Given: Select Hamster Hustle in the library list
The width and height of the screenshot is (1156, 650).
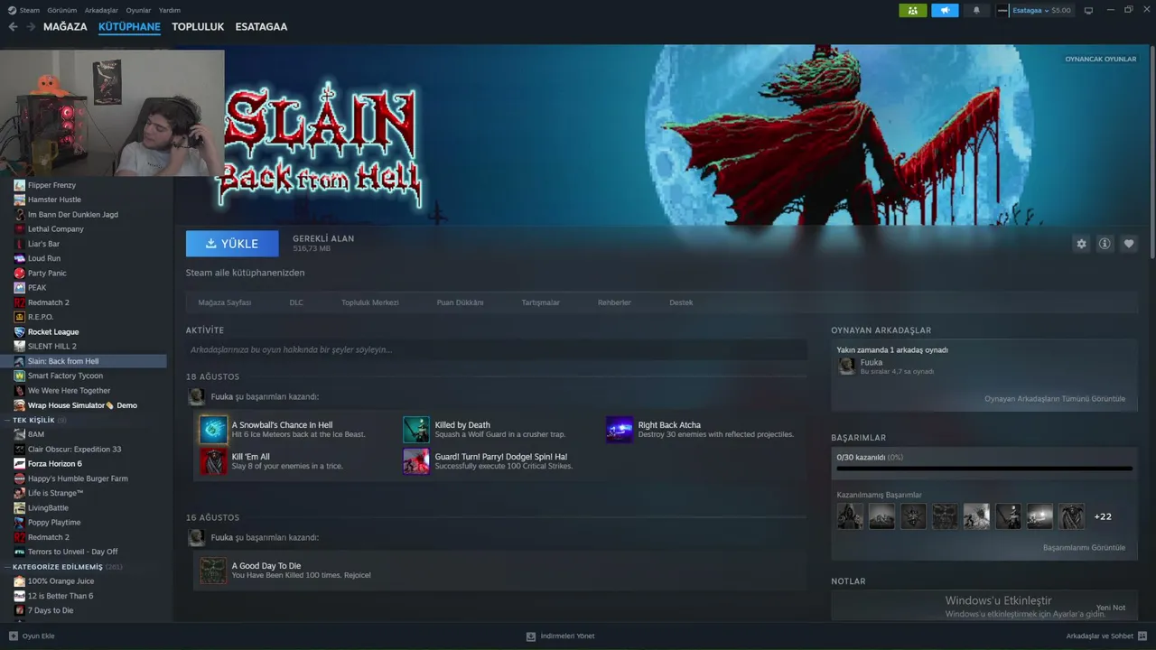Looking at the screenshot, I should tap(54, 200).
